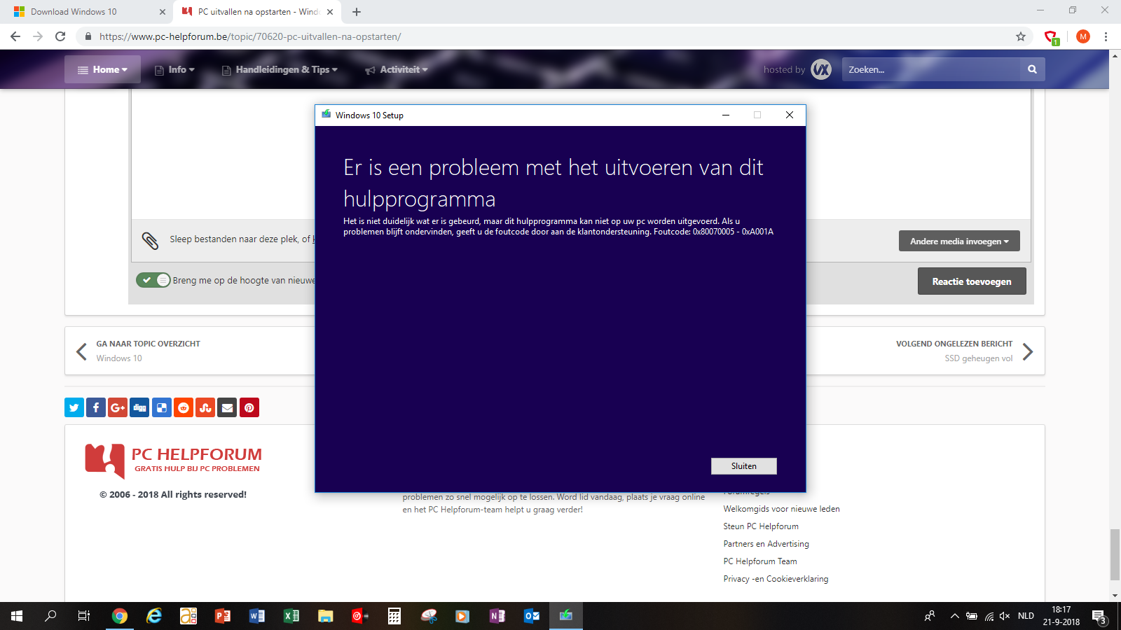Click the paperclip attachment icon
The image size is (1121, 630).
(x=150, y=240)
